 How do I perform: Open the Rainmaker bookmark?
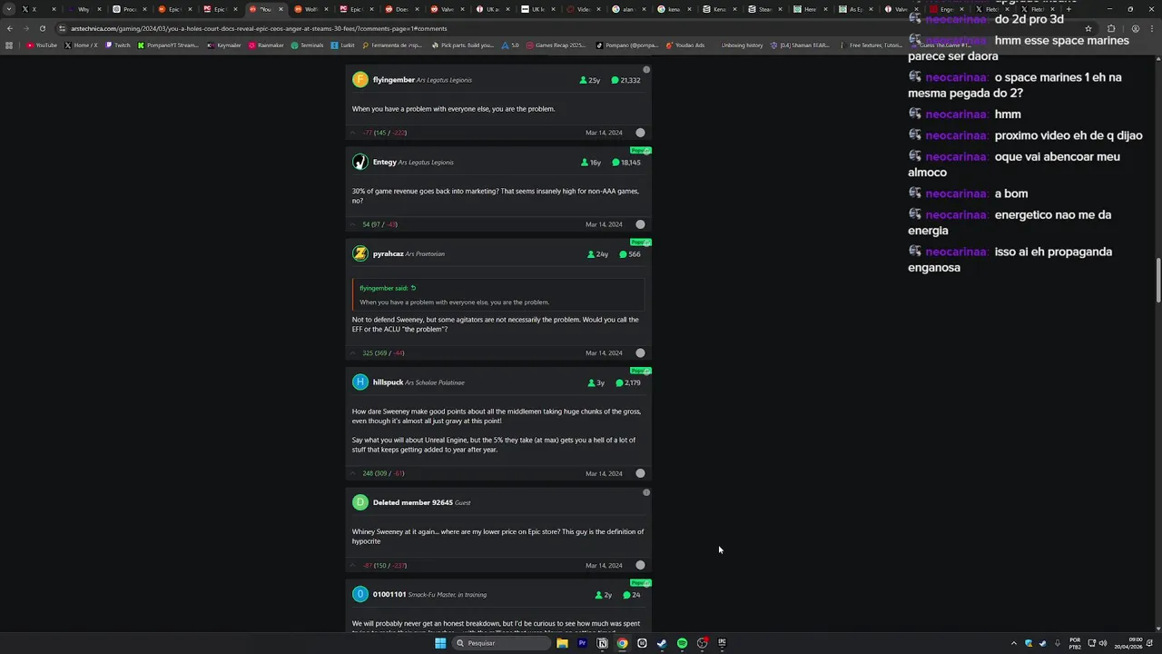click(x=266, y=45)
